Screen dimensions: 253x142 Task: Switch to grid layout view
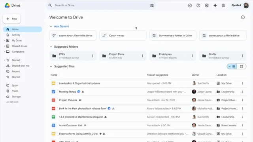(242, 66)
